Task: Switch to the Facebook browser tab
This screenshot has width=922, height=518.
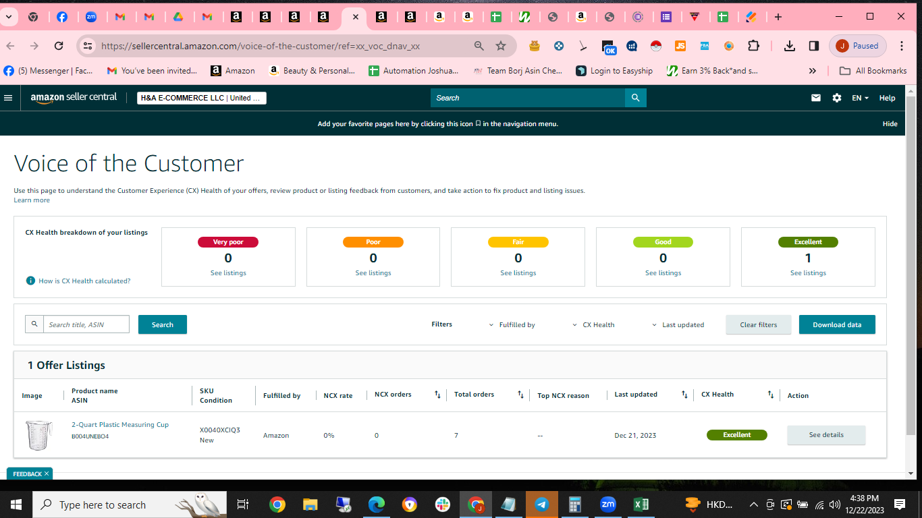Action: [62, 17]
